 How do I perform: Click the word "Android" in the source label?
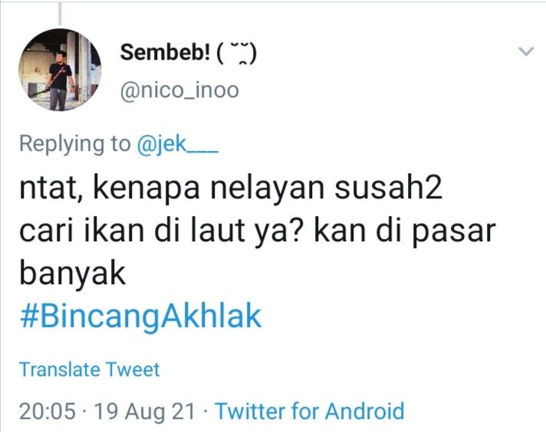click(363, 411)
